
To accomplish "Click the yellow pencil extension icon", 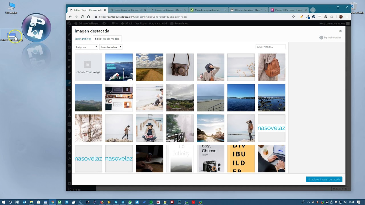I will click(301, 17).
